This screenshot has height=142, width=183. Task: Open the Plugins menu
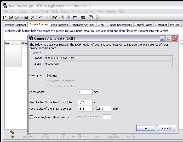click(65, 11)
